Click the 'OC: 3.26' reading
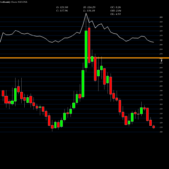169x169 pixels. tap(116, 7)
